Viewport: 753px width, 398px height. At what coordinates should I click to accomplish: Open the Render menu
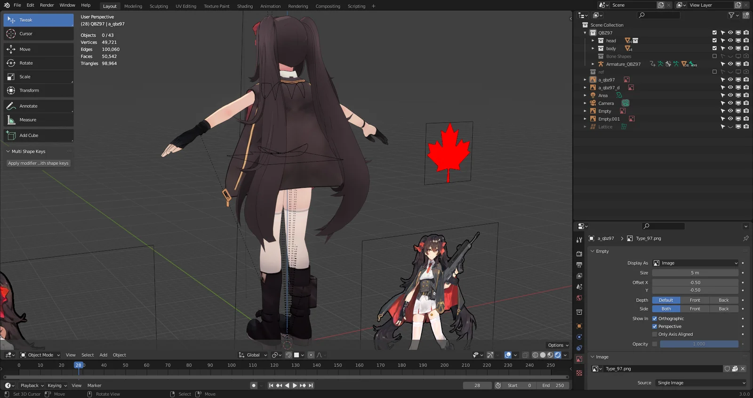(47, 5)
